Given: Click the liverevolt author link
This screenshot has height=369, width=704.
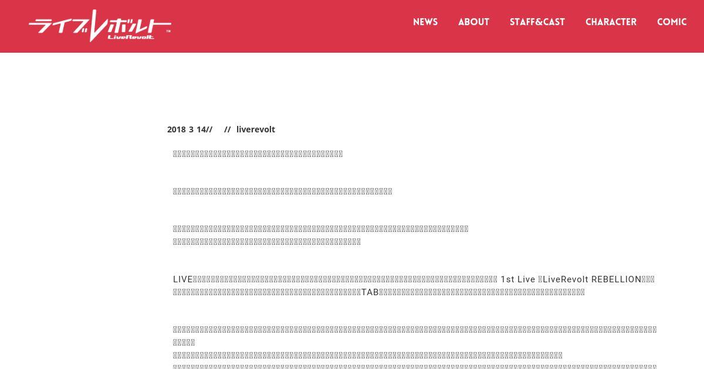Looking at the screenshot, I should pyautogui.click(x=256, y=129).
